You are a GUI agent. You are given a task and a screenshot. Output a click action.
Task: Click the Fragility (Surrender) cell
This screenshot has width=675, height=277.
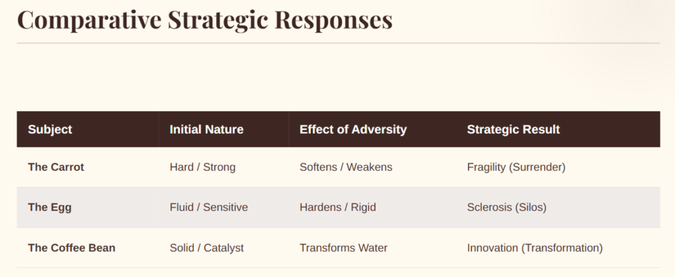(516, 167)
